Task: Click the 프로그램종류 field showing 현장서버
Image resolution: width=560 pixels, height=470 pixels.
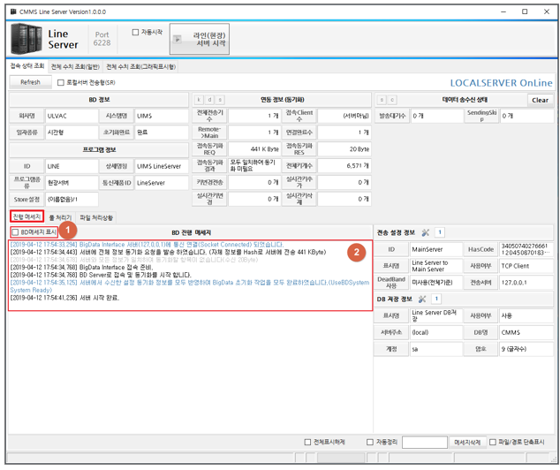Action: (x=72, y=183)
